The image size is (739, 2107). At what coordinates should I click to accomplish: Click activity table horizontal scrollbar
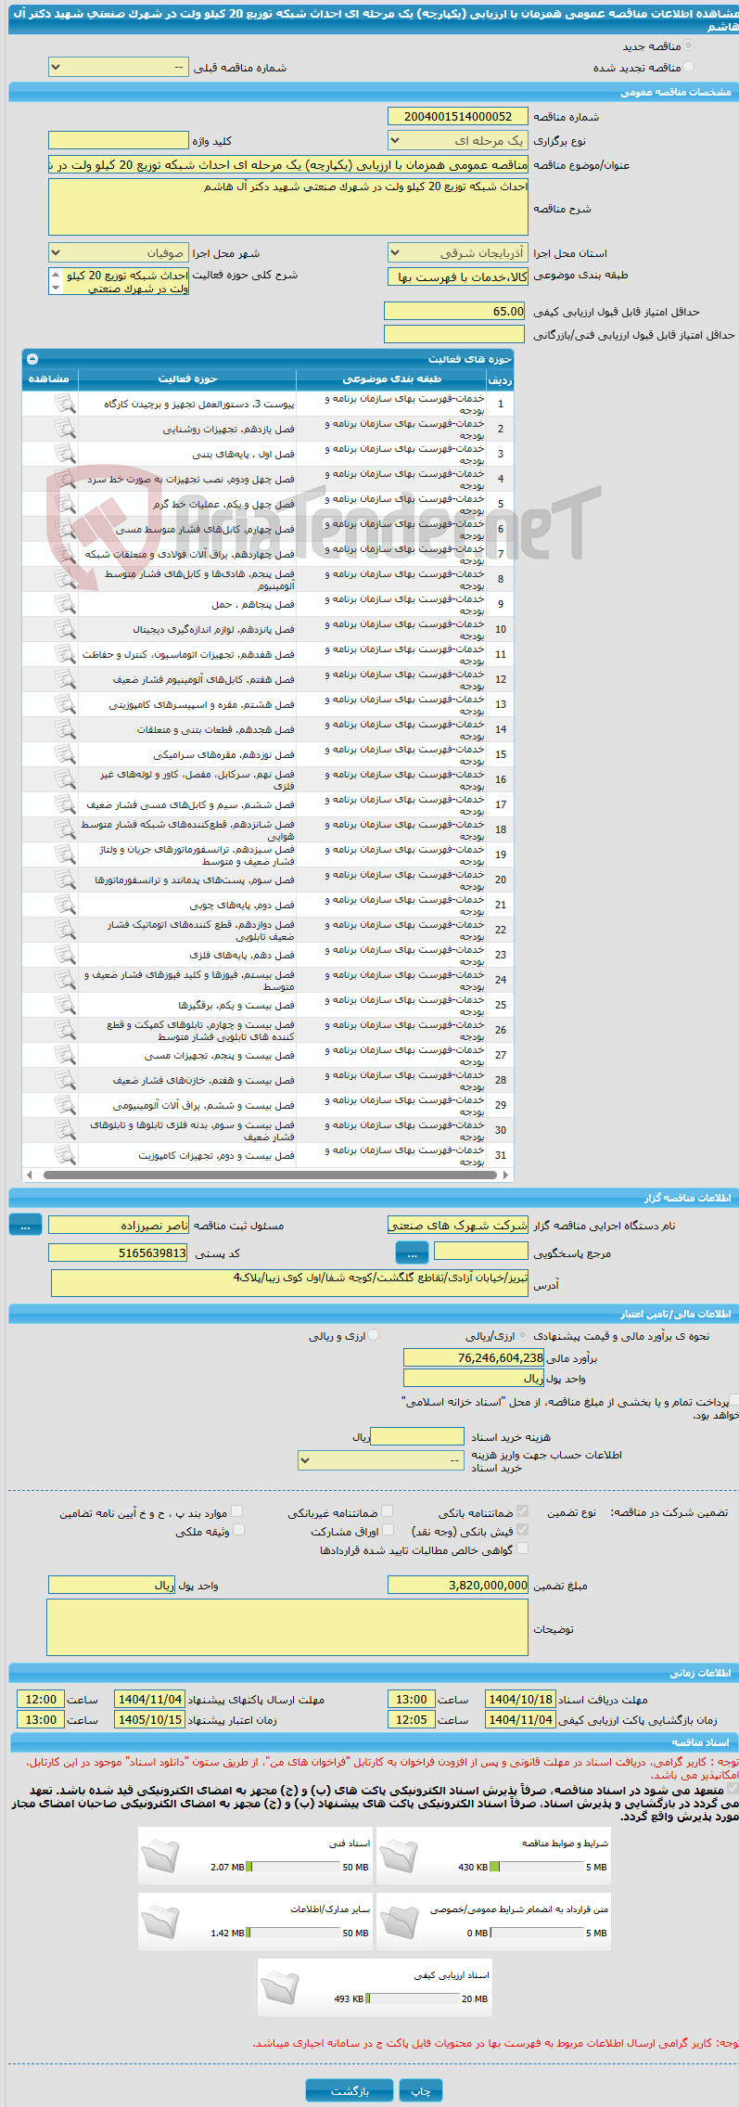268,1175
